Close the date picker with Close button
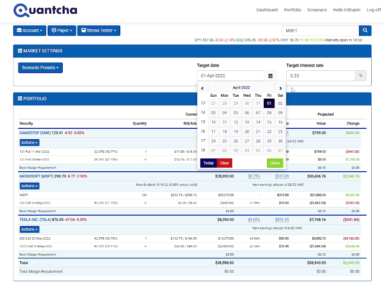The height and width of the screenshot is (284, 384). point(275,163)
